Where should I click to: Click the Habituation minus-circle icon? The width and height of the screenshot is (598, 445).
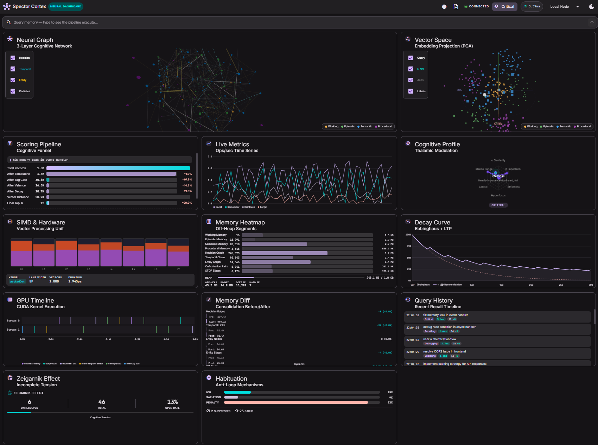[209, 378]
